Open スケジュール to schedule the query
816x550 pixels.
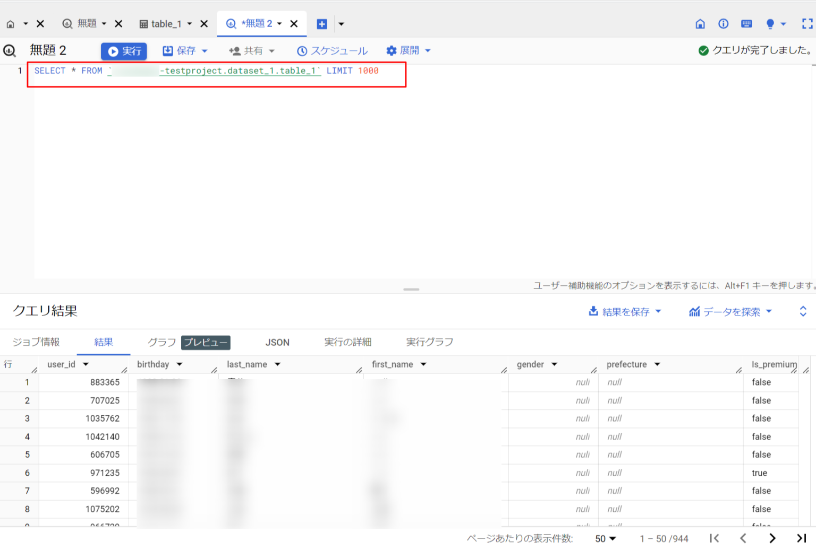[333, 50]
